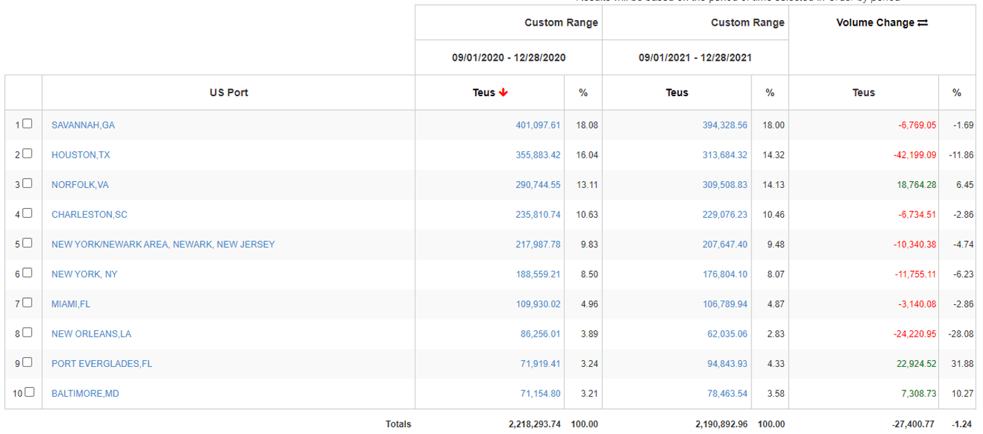The width and height of the screenshot is (983, 434).
Task: Click the Volume Change header
Action: point(875,23)
